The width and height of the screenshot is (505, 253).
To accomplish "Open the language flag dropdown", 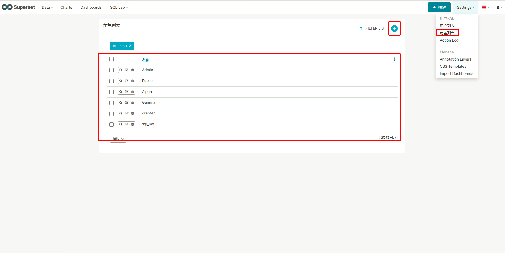I will 485,7.
